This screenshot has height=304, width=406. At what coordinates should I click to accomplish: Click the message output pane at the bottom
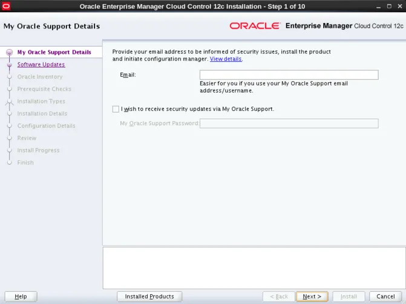coord(254,268)
